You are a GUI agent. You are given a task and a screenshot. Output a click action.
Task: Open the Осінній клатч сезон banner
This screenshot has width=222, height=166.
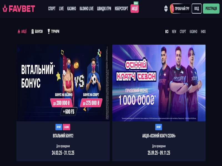pos(159,83)
